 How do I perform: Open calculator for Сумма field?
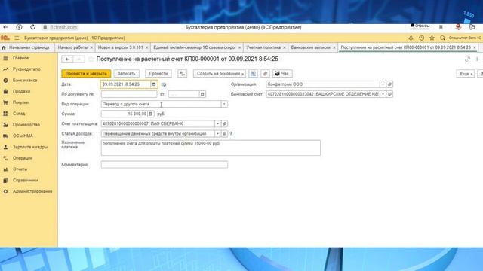151,114
